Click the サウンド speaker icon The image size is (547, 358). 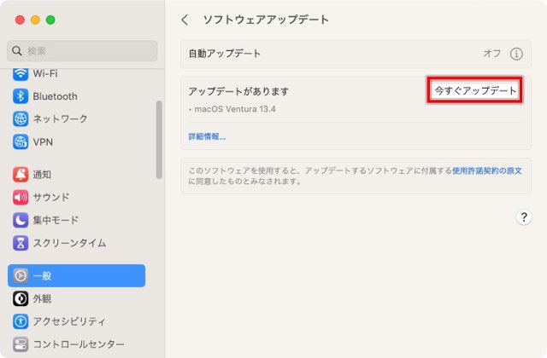point(21,197)
